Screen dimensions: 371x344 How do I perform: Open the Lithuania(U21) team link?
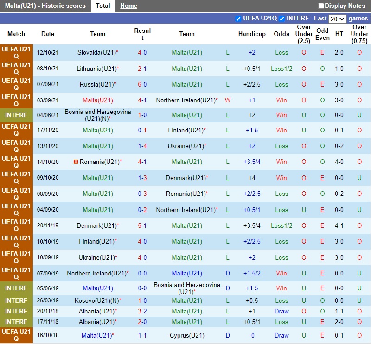96,69
